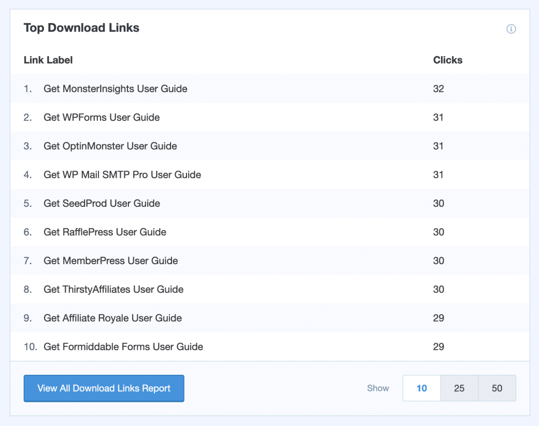
Task: Select Get MonsterInsights User Guide row
Action: [x=115, y=89]
